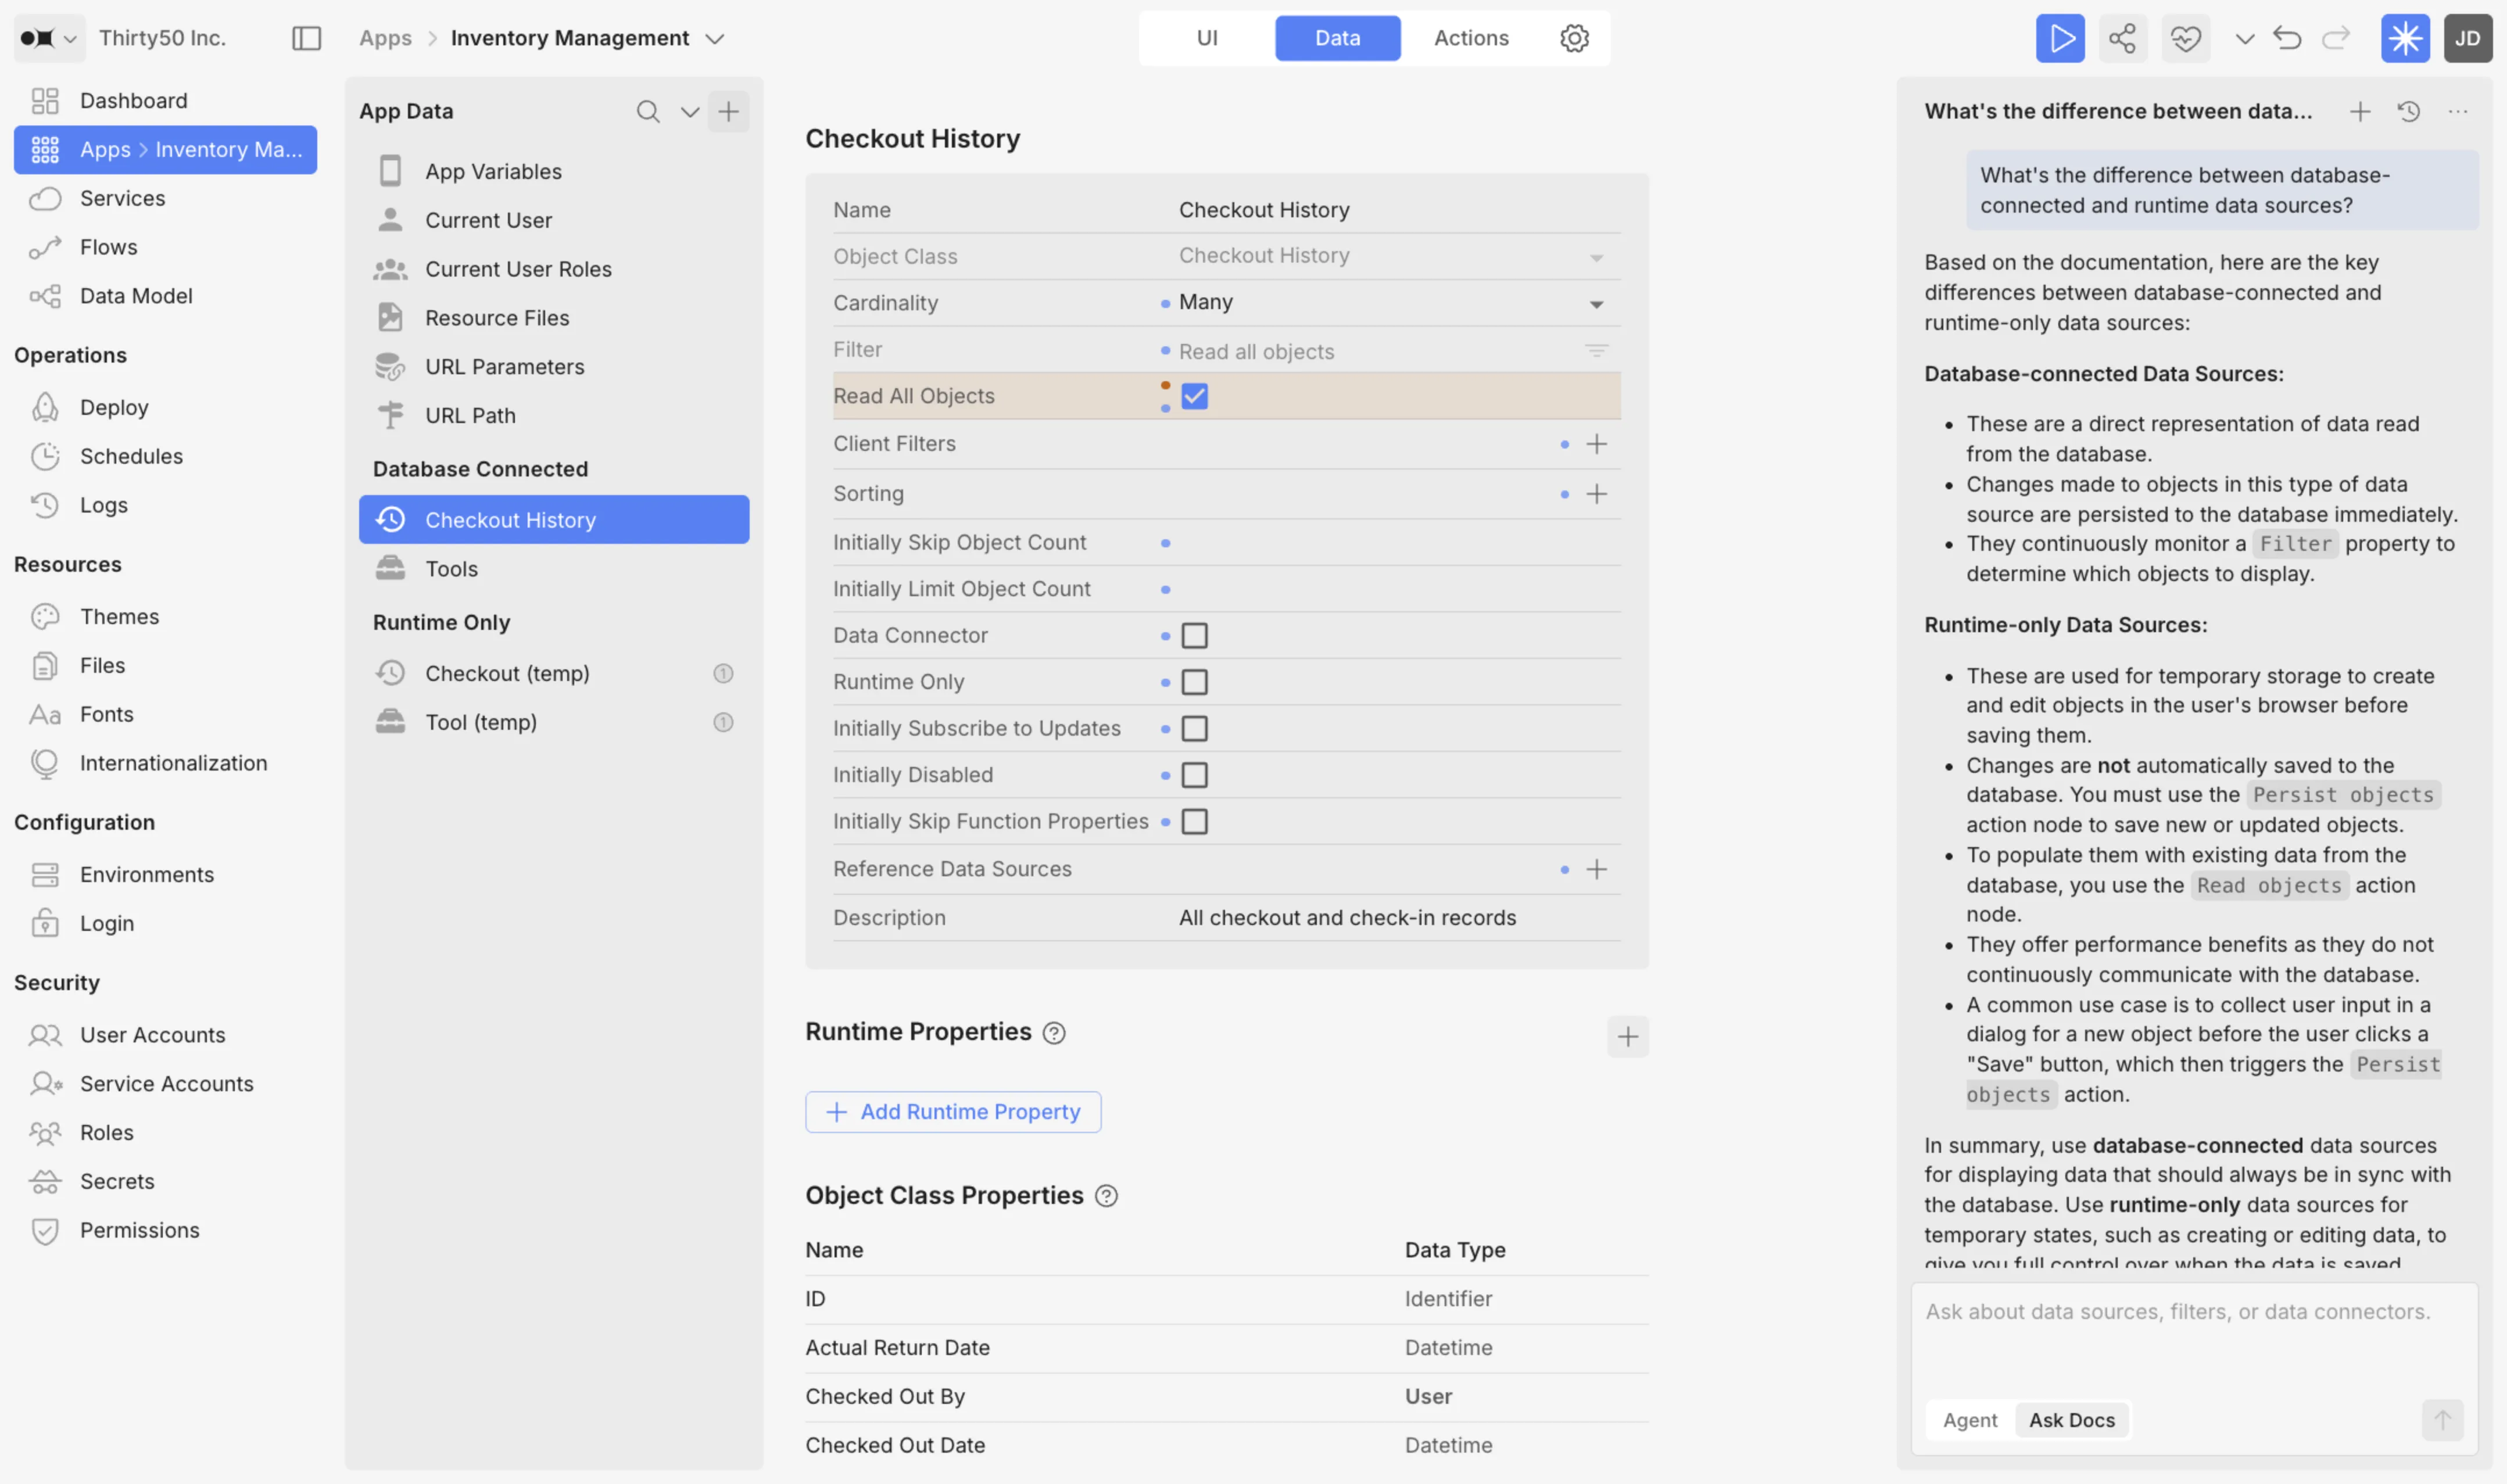
Task: Click the undo arrow icon
Action: [x=2286, y=38]
